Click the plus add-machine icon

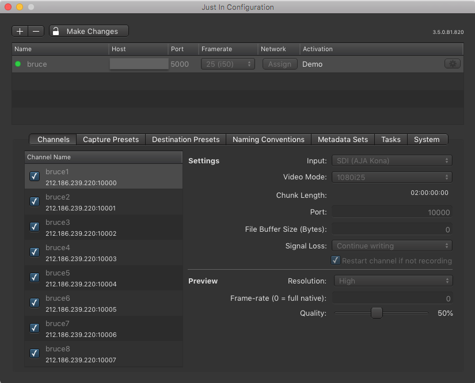[20, 31]
